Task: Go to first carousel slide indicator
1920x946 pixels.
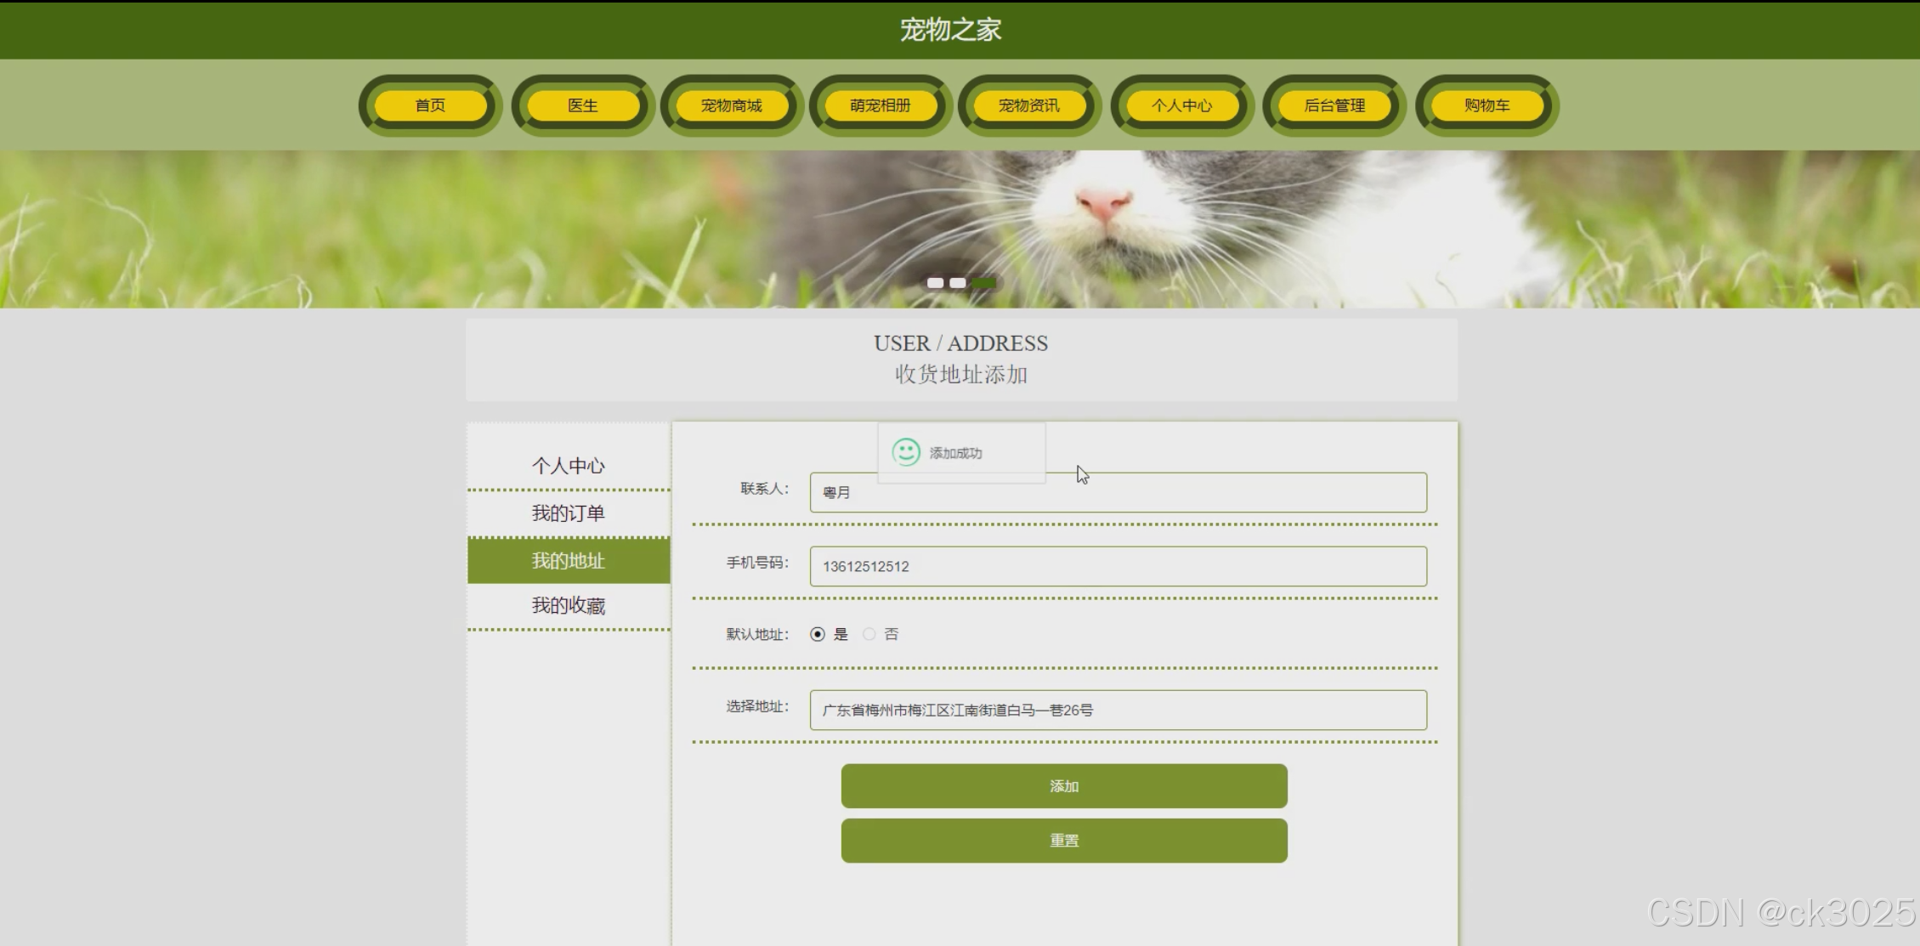Action: [935, 283]
